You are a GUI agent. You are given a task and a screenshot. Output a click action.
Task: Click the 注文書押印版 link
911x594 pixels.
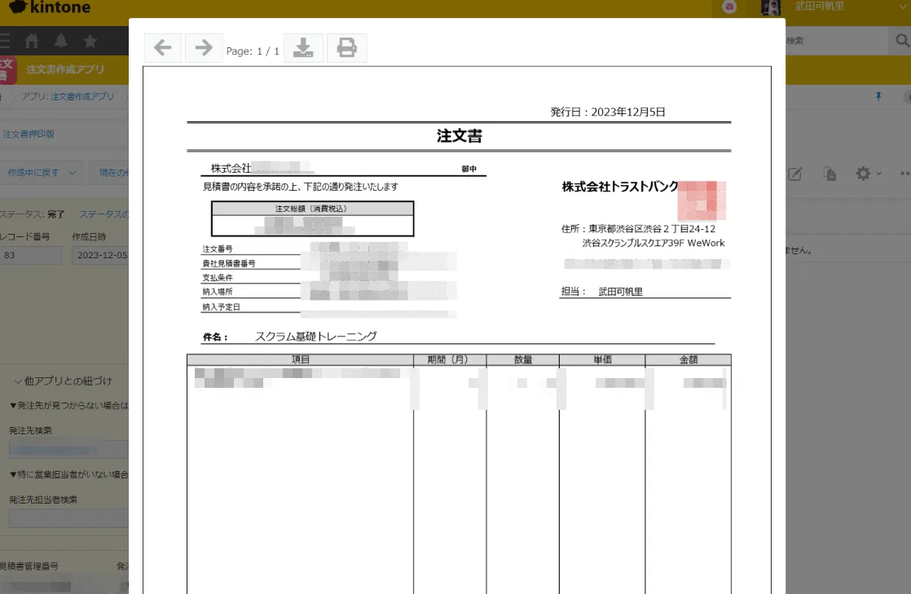point(29,134)
